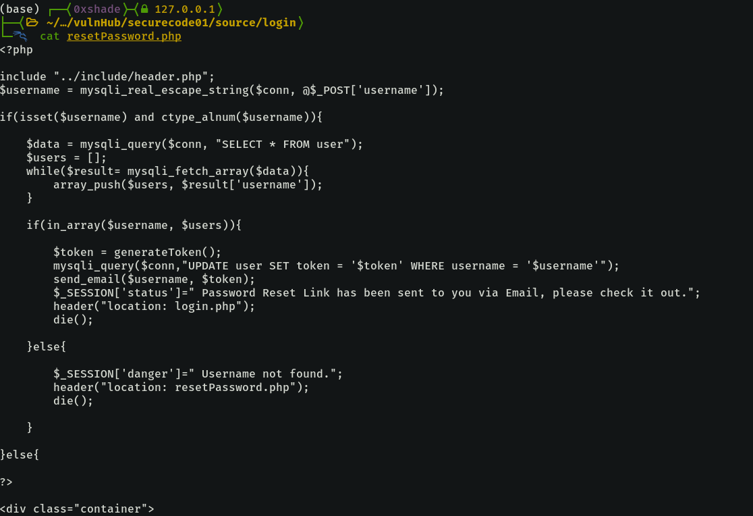Click the 0xshade username in prompt
This screenshot has width=753, height=516.
pos(96,9)
